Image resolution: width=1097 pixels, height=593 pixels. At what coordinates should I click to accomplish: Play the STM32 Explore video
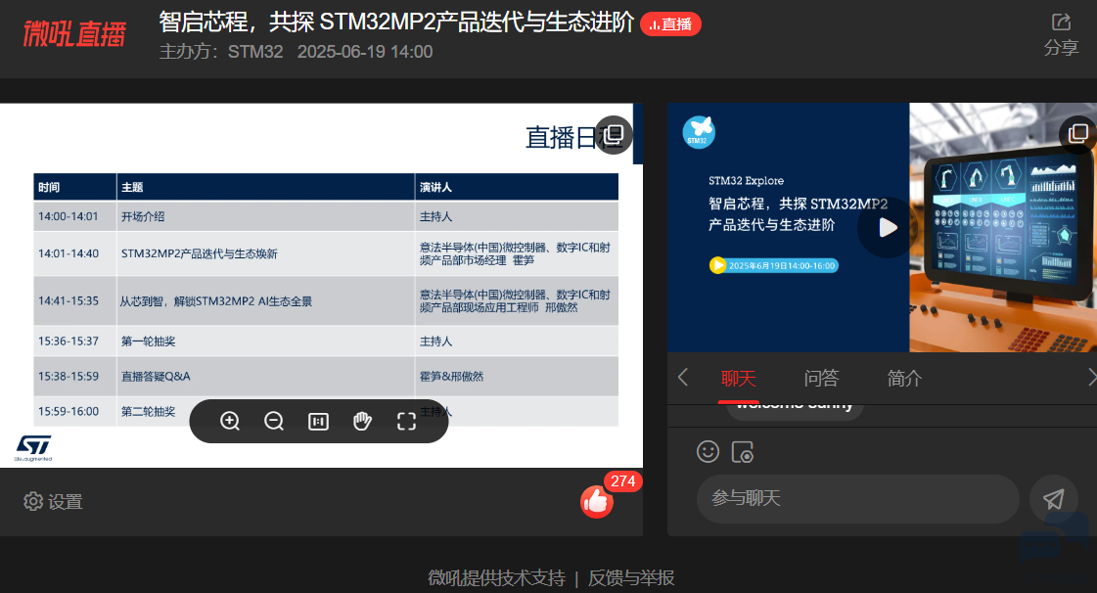click(x=888, y=227)
